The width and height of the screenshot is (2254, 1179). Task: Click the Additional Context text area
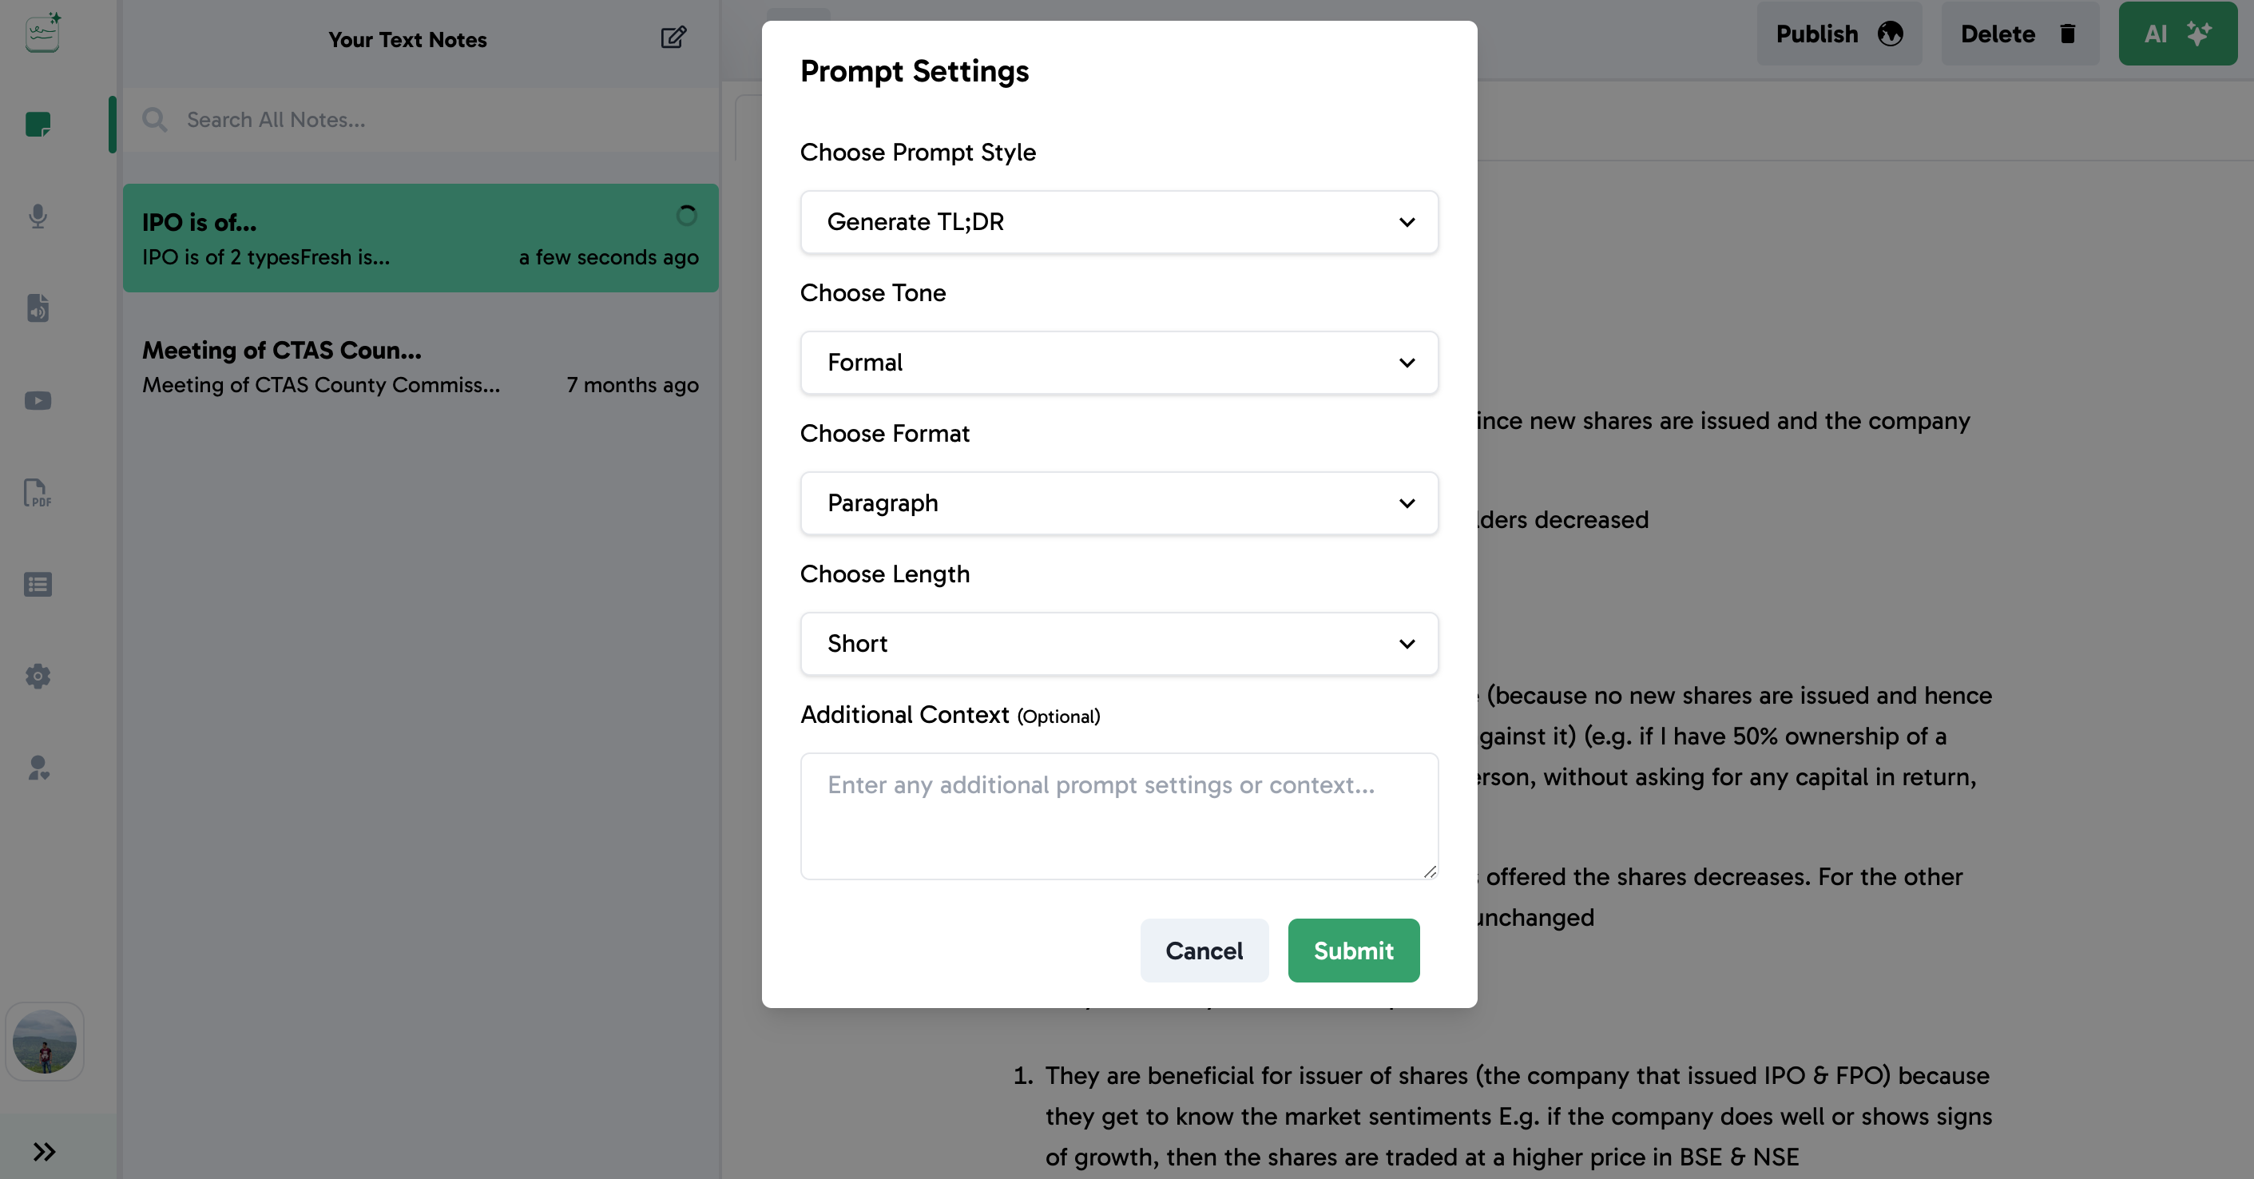pos(1118,815)
